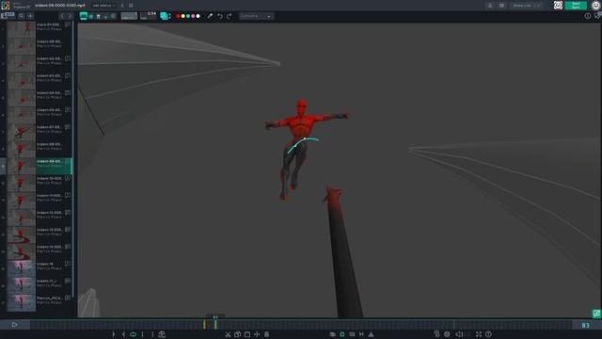The height and width of the screenshot is (339, 602).
Task: Open the Share Link dropdown
Action: [x=527, y=6]
